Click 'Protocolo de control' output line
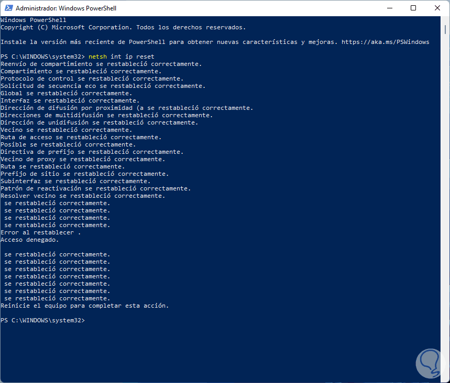The image size is (450, 383). click(92, 78)
